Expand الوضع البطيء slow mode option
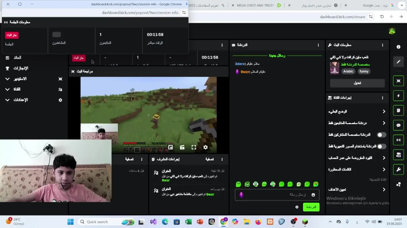The width and height of the screenshot is (407, 228). (357, 111)
